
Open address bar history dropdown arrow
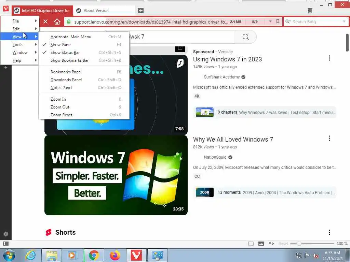coord(270,21)
